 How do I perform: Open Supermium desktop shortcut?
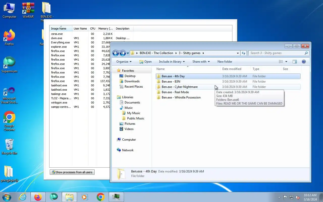coord(9,65)
